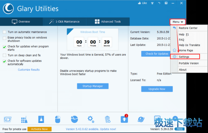
Task: Go to the Advanced Tools tab
Action: tap(108, 22)
